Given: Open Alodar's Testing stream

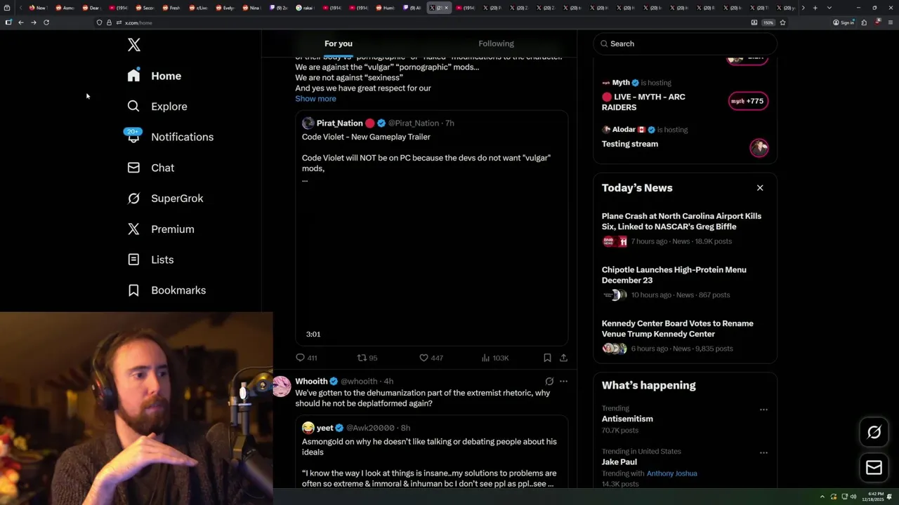Looking at the screenshot, I should (x=630, y=144).
